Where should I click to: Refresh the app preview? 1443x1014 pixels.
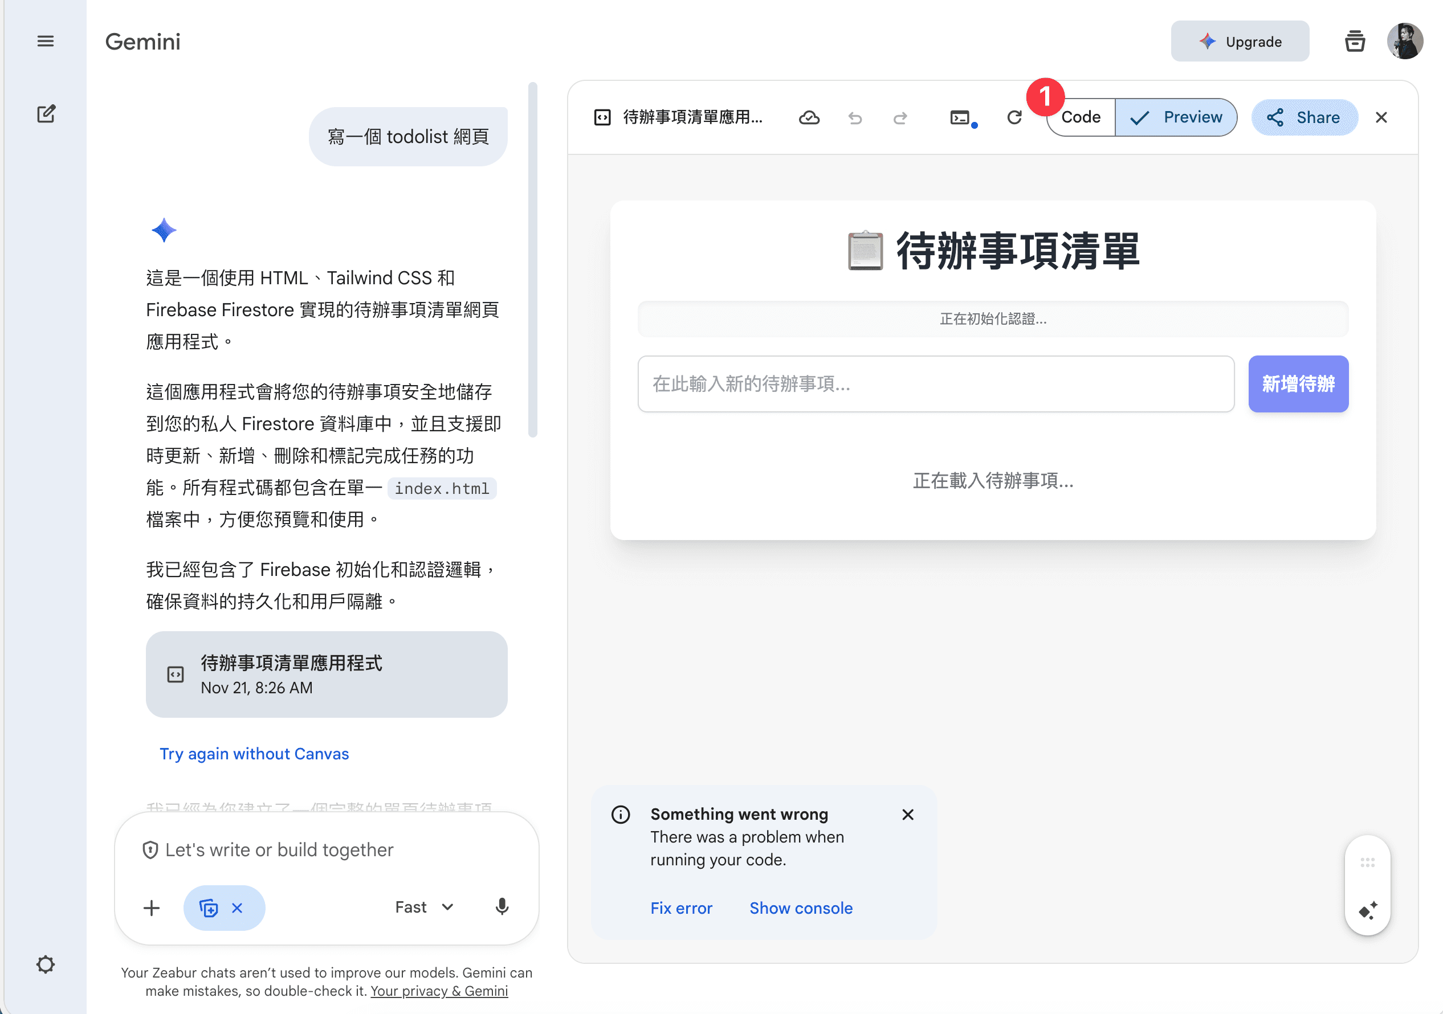(1014, 117)
